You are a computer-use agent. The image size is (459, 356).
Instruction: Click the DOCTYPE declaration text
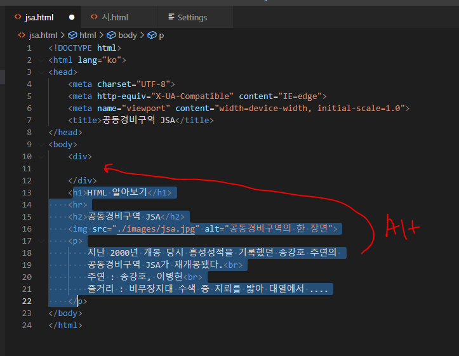tap(85, 48)
